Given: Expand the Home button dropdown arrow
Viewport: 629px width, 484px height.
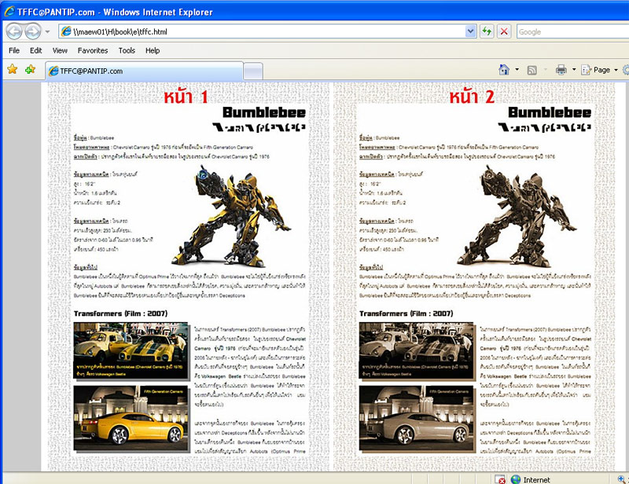Looking at the screenshot, I should 517,70.
